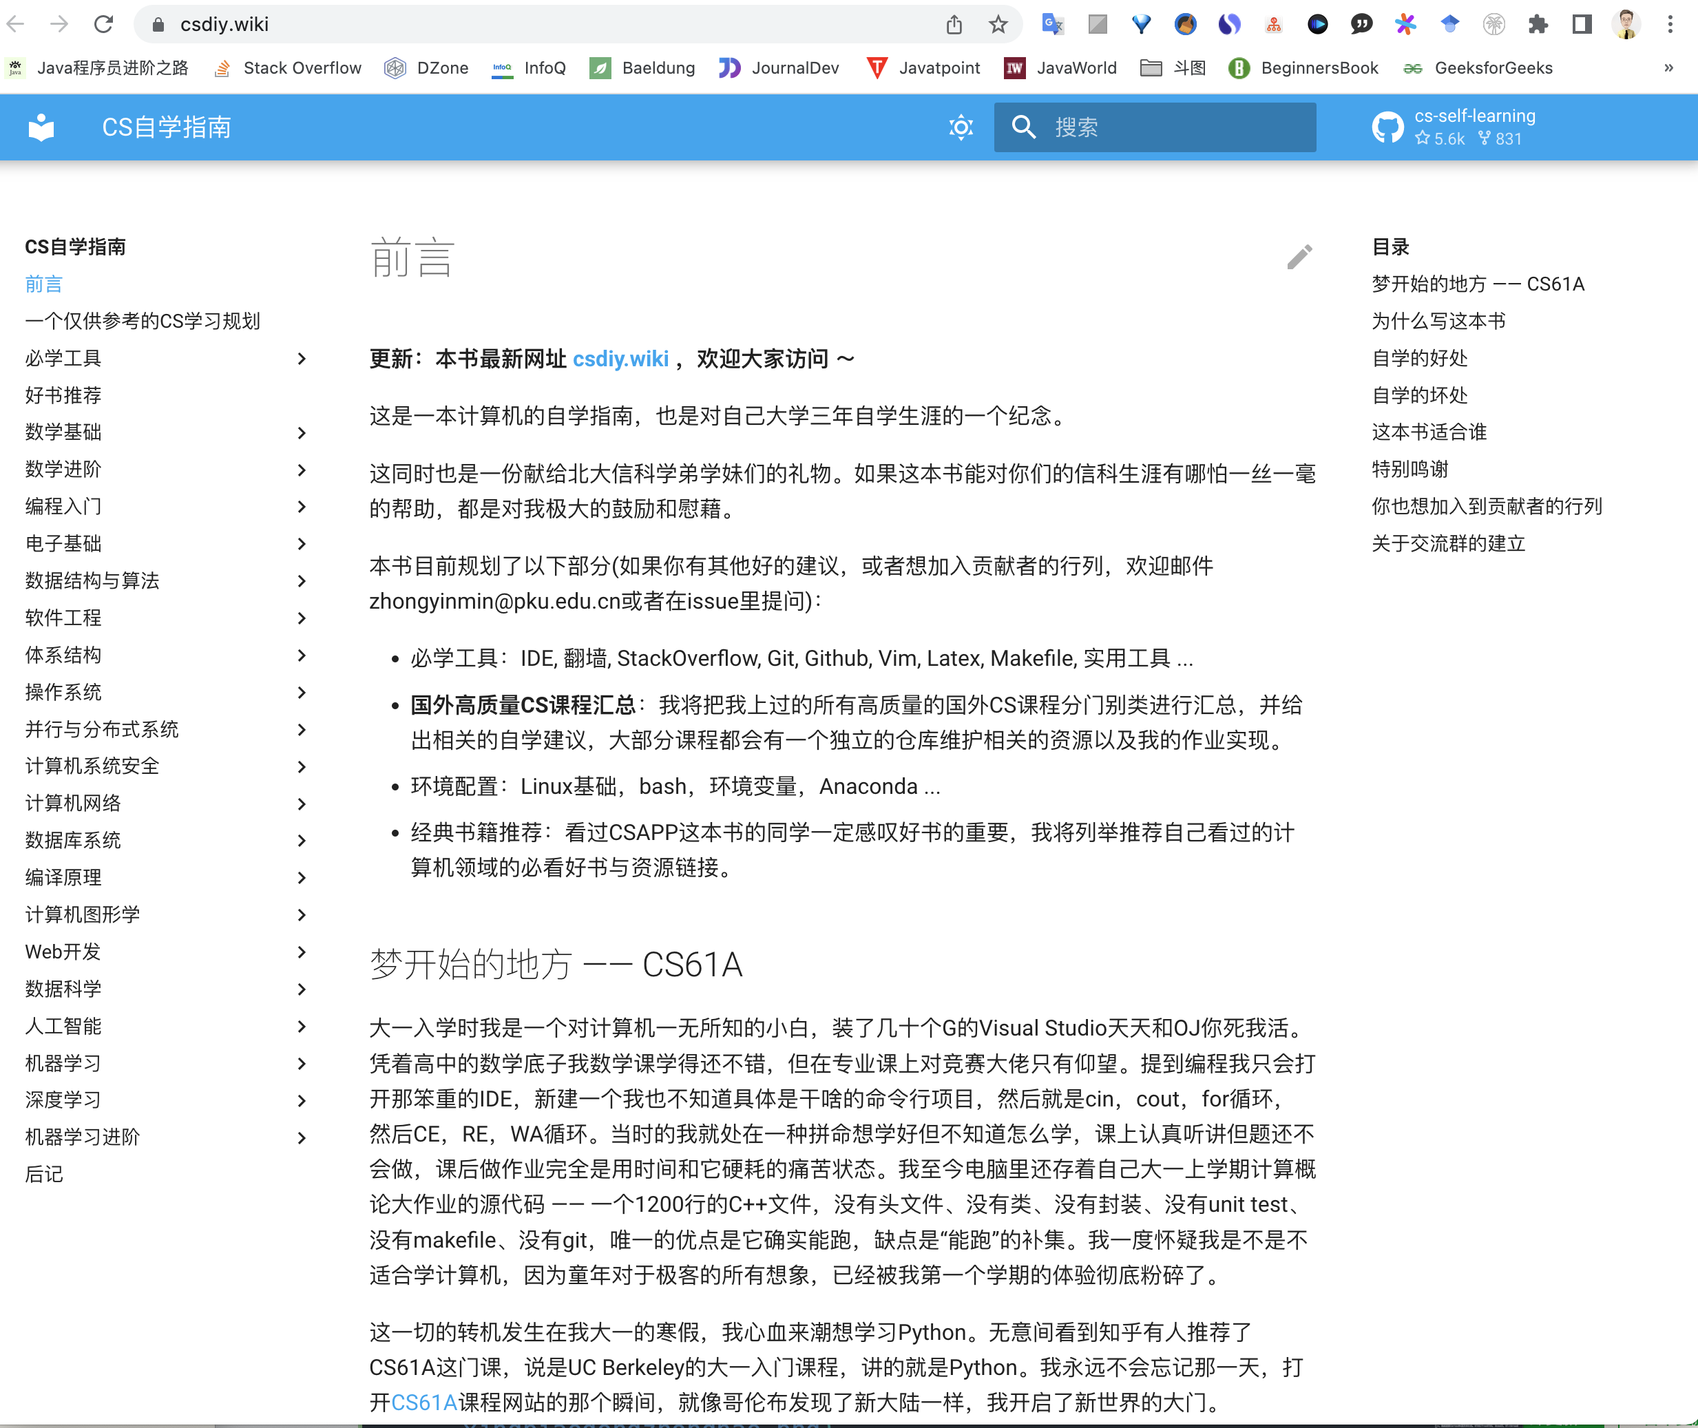Click the csdiy.wiki link in article

(x=620, y=359)
